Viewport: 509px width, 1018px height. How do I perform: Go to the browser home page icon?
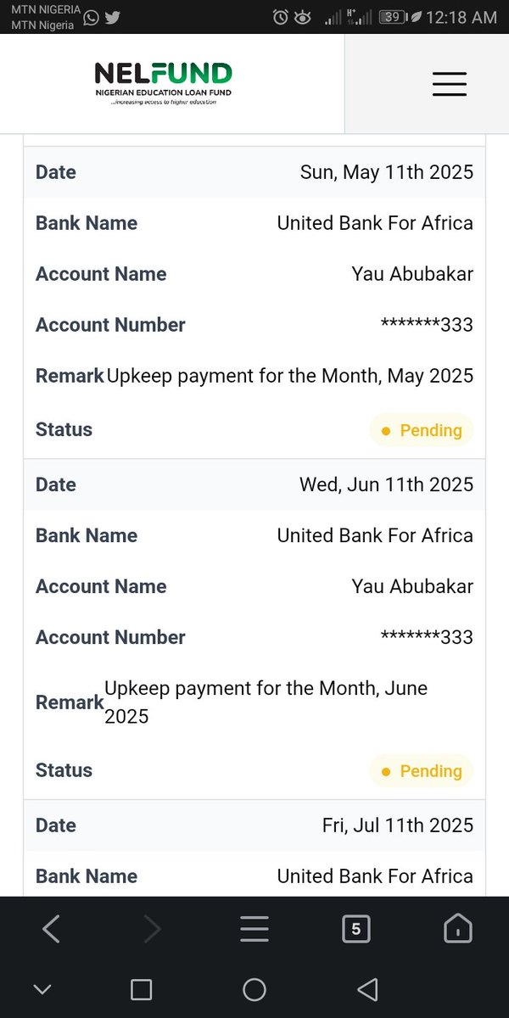coord(458,929)
